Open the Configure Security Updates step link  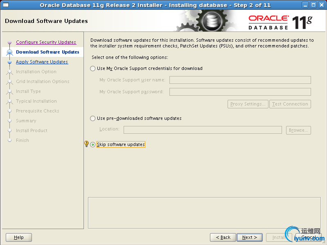(46, 42)
